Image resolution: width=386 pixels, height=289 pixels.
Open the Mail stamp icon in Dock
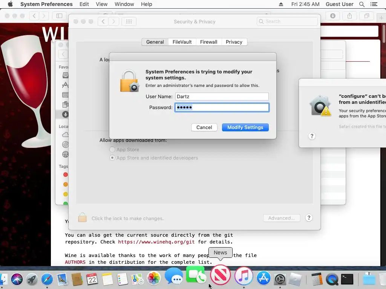coord(62,279)
